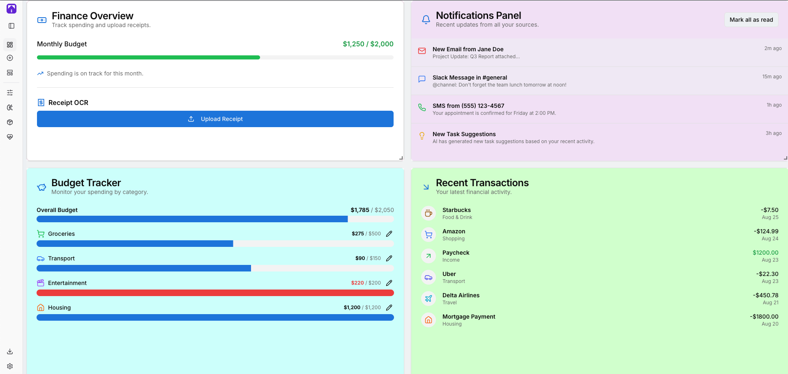Open the sliders adjustments icon in sidebar
The height and width of the screenshot is (374, 788).
pos(10,93)
